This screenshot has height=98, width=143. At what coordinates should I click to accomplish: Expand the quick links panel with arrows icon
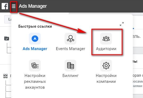point(122,24)
